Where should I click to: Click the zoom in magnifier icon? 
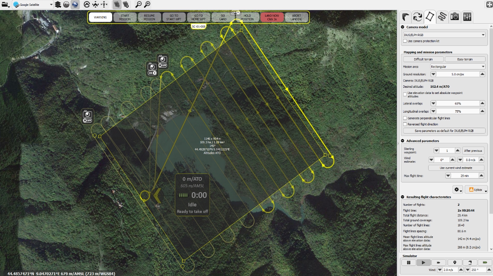147,5
